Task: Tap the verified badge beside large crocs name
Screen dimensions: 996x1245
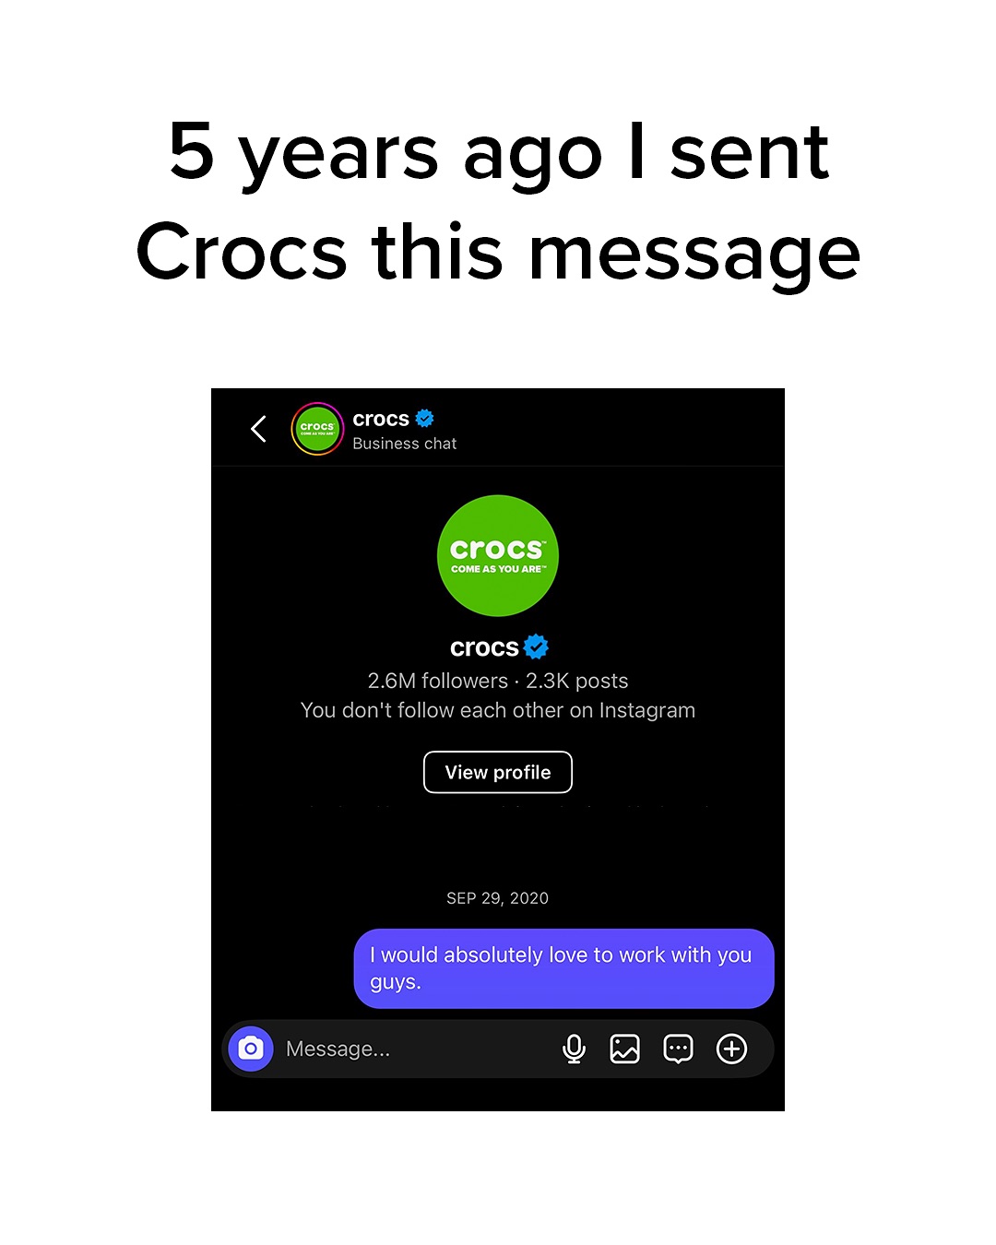Action: point(536,647)
